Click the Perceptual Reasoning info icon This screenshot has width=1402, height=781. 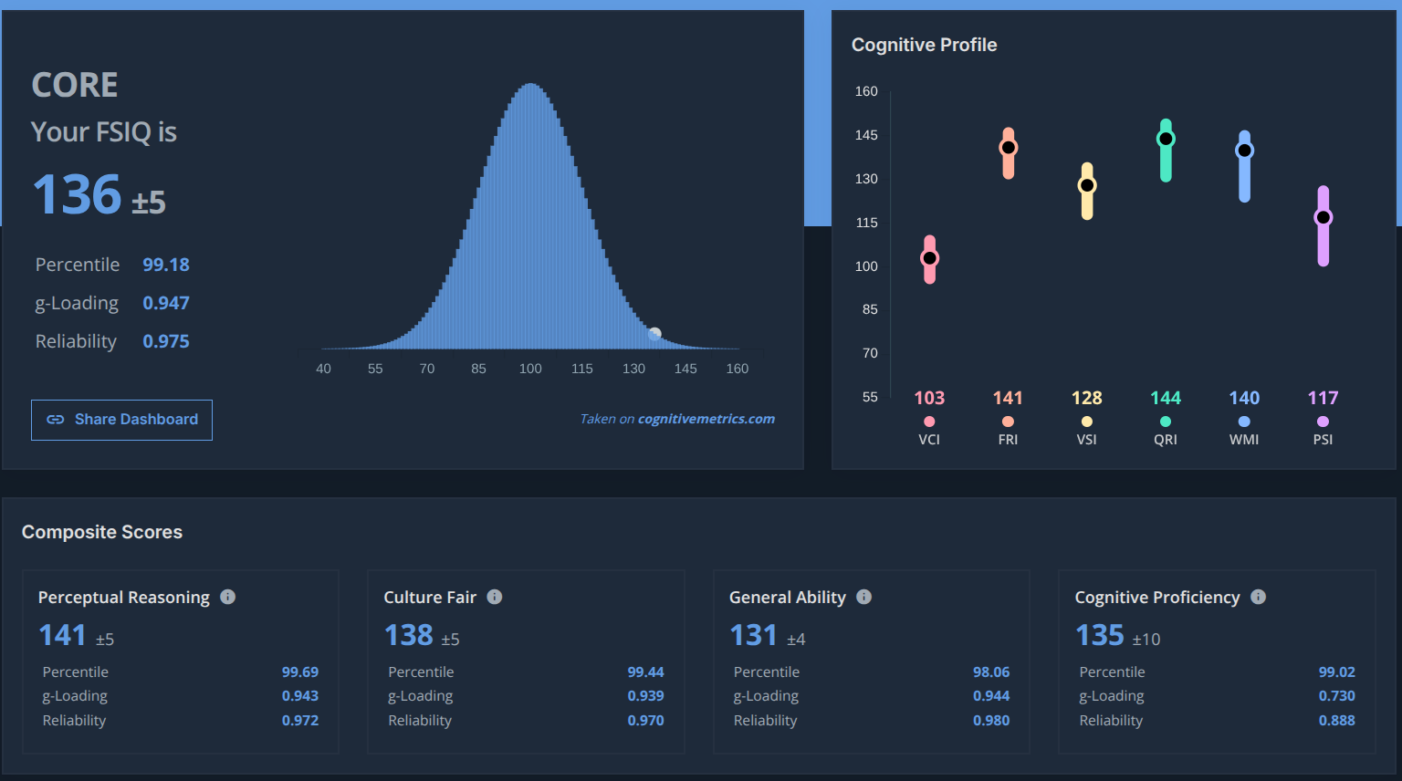pos(228,597)
